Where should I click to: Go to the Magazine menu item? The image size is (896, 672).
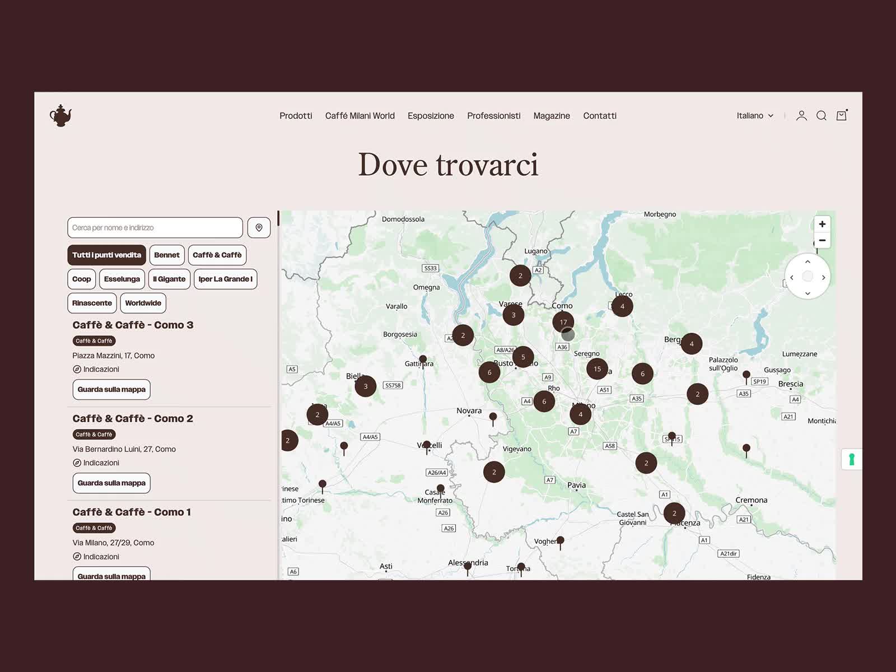point(551,116)
